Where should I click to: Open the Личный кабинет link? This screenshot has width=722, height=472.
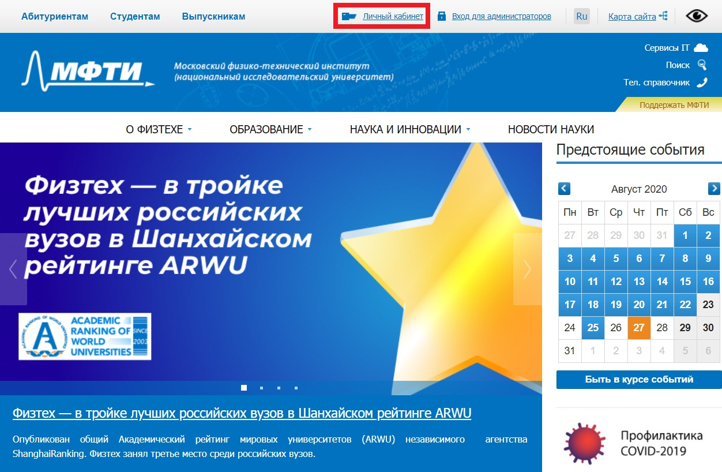[x=393, y=16]
